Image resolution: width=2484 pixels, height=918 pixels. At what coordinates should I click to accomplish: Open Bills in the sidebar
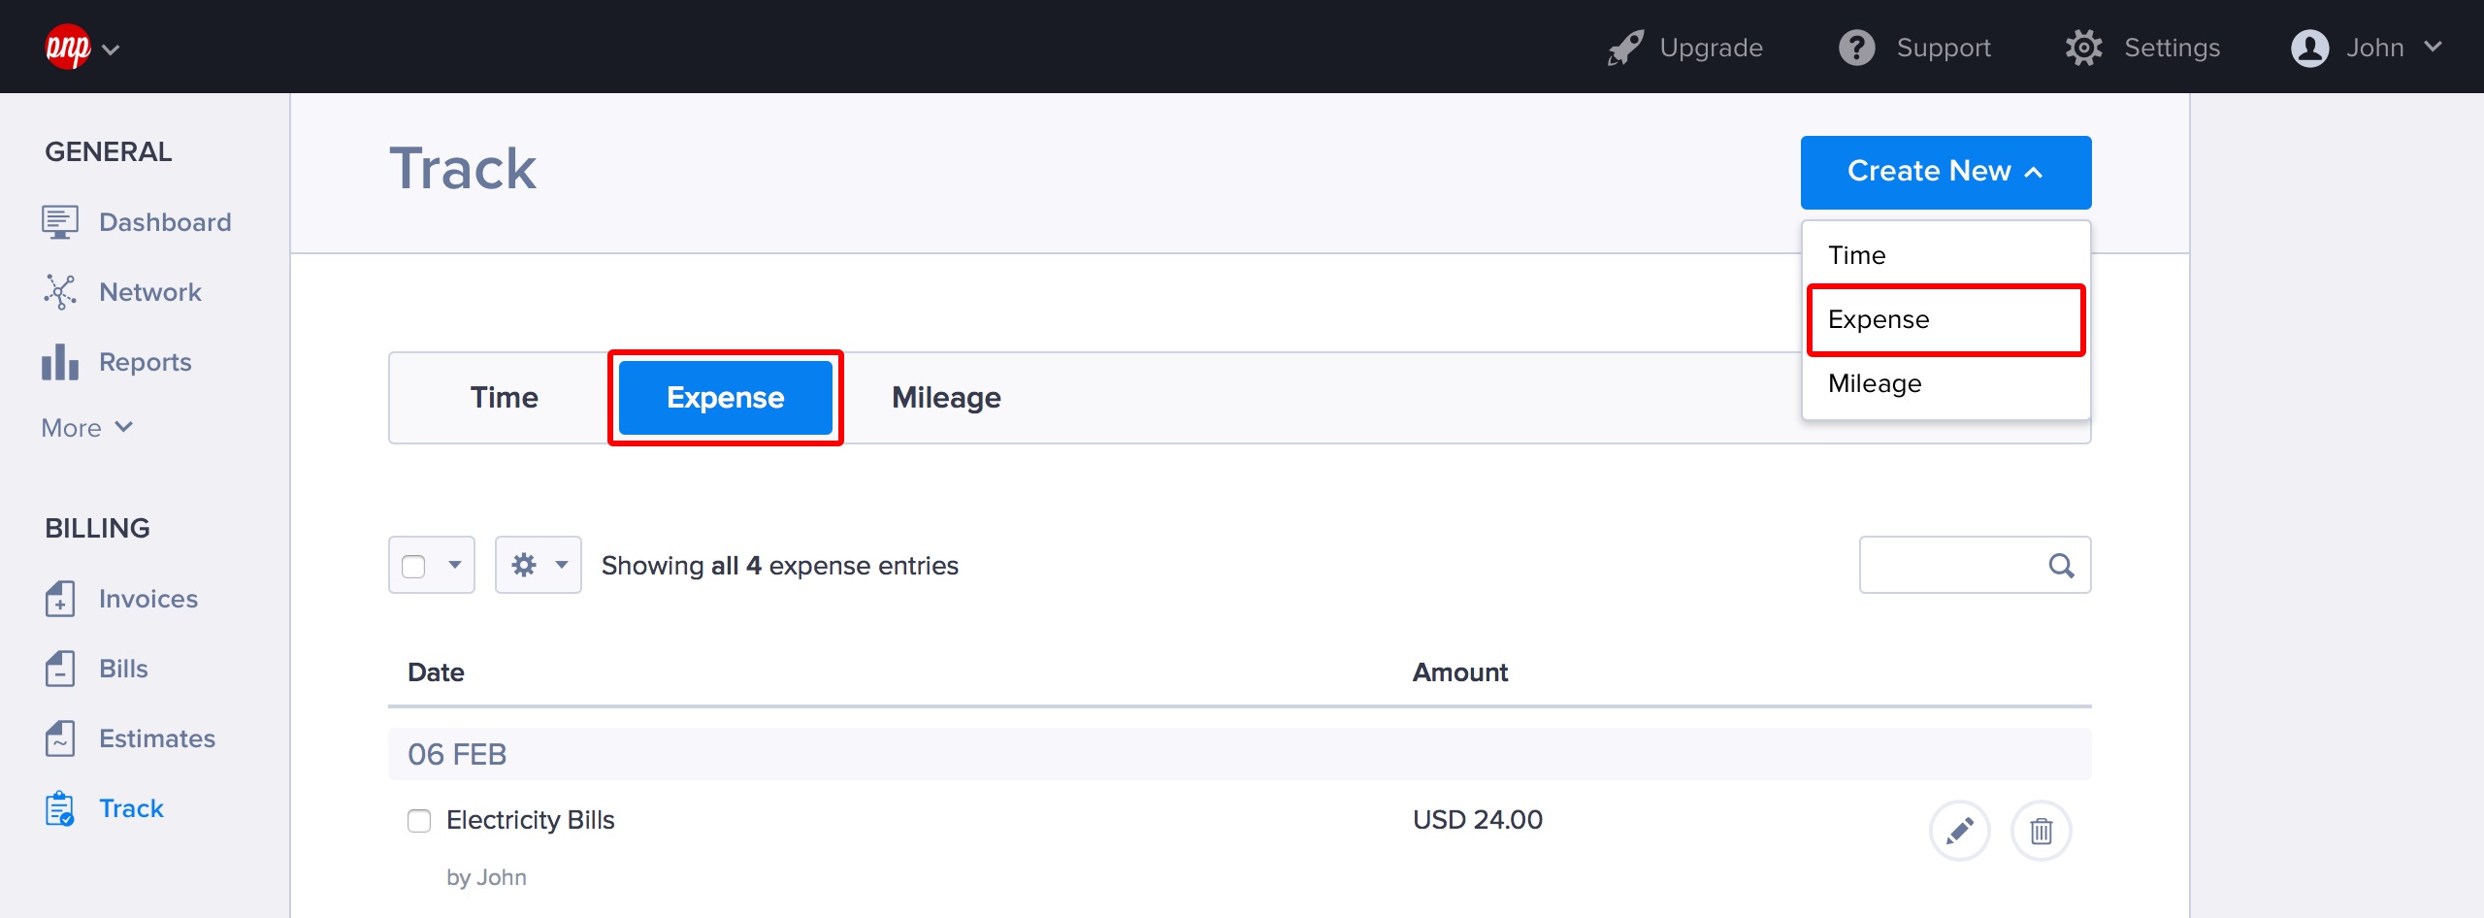(123, 669)
